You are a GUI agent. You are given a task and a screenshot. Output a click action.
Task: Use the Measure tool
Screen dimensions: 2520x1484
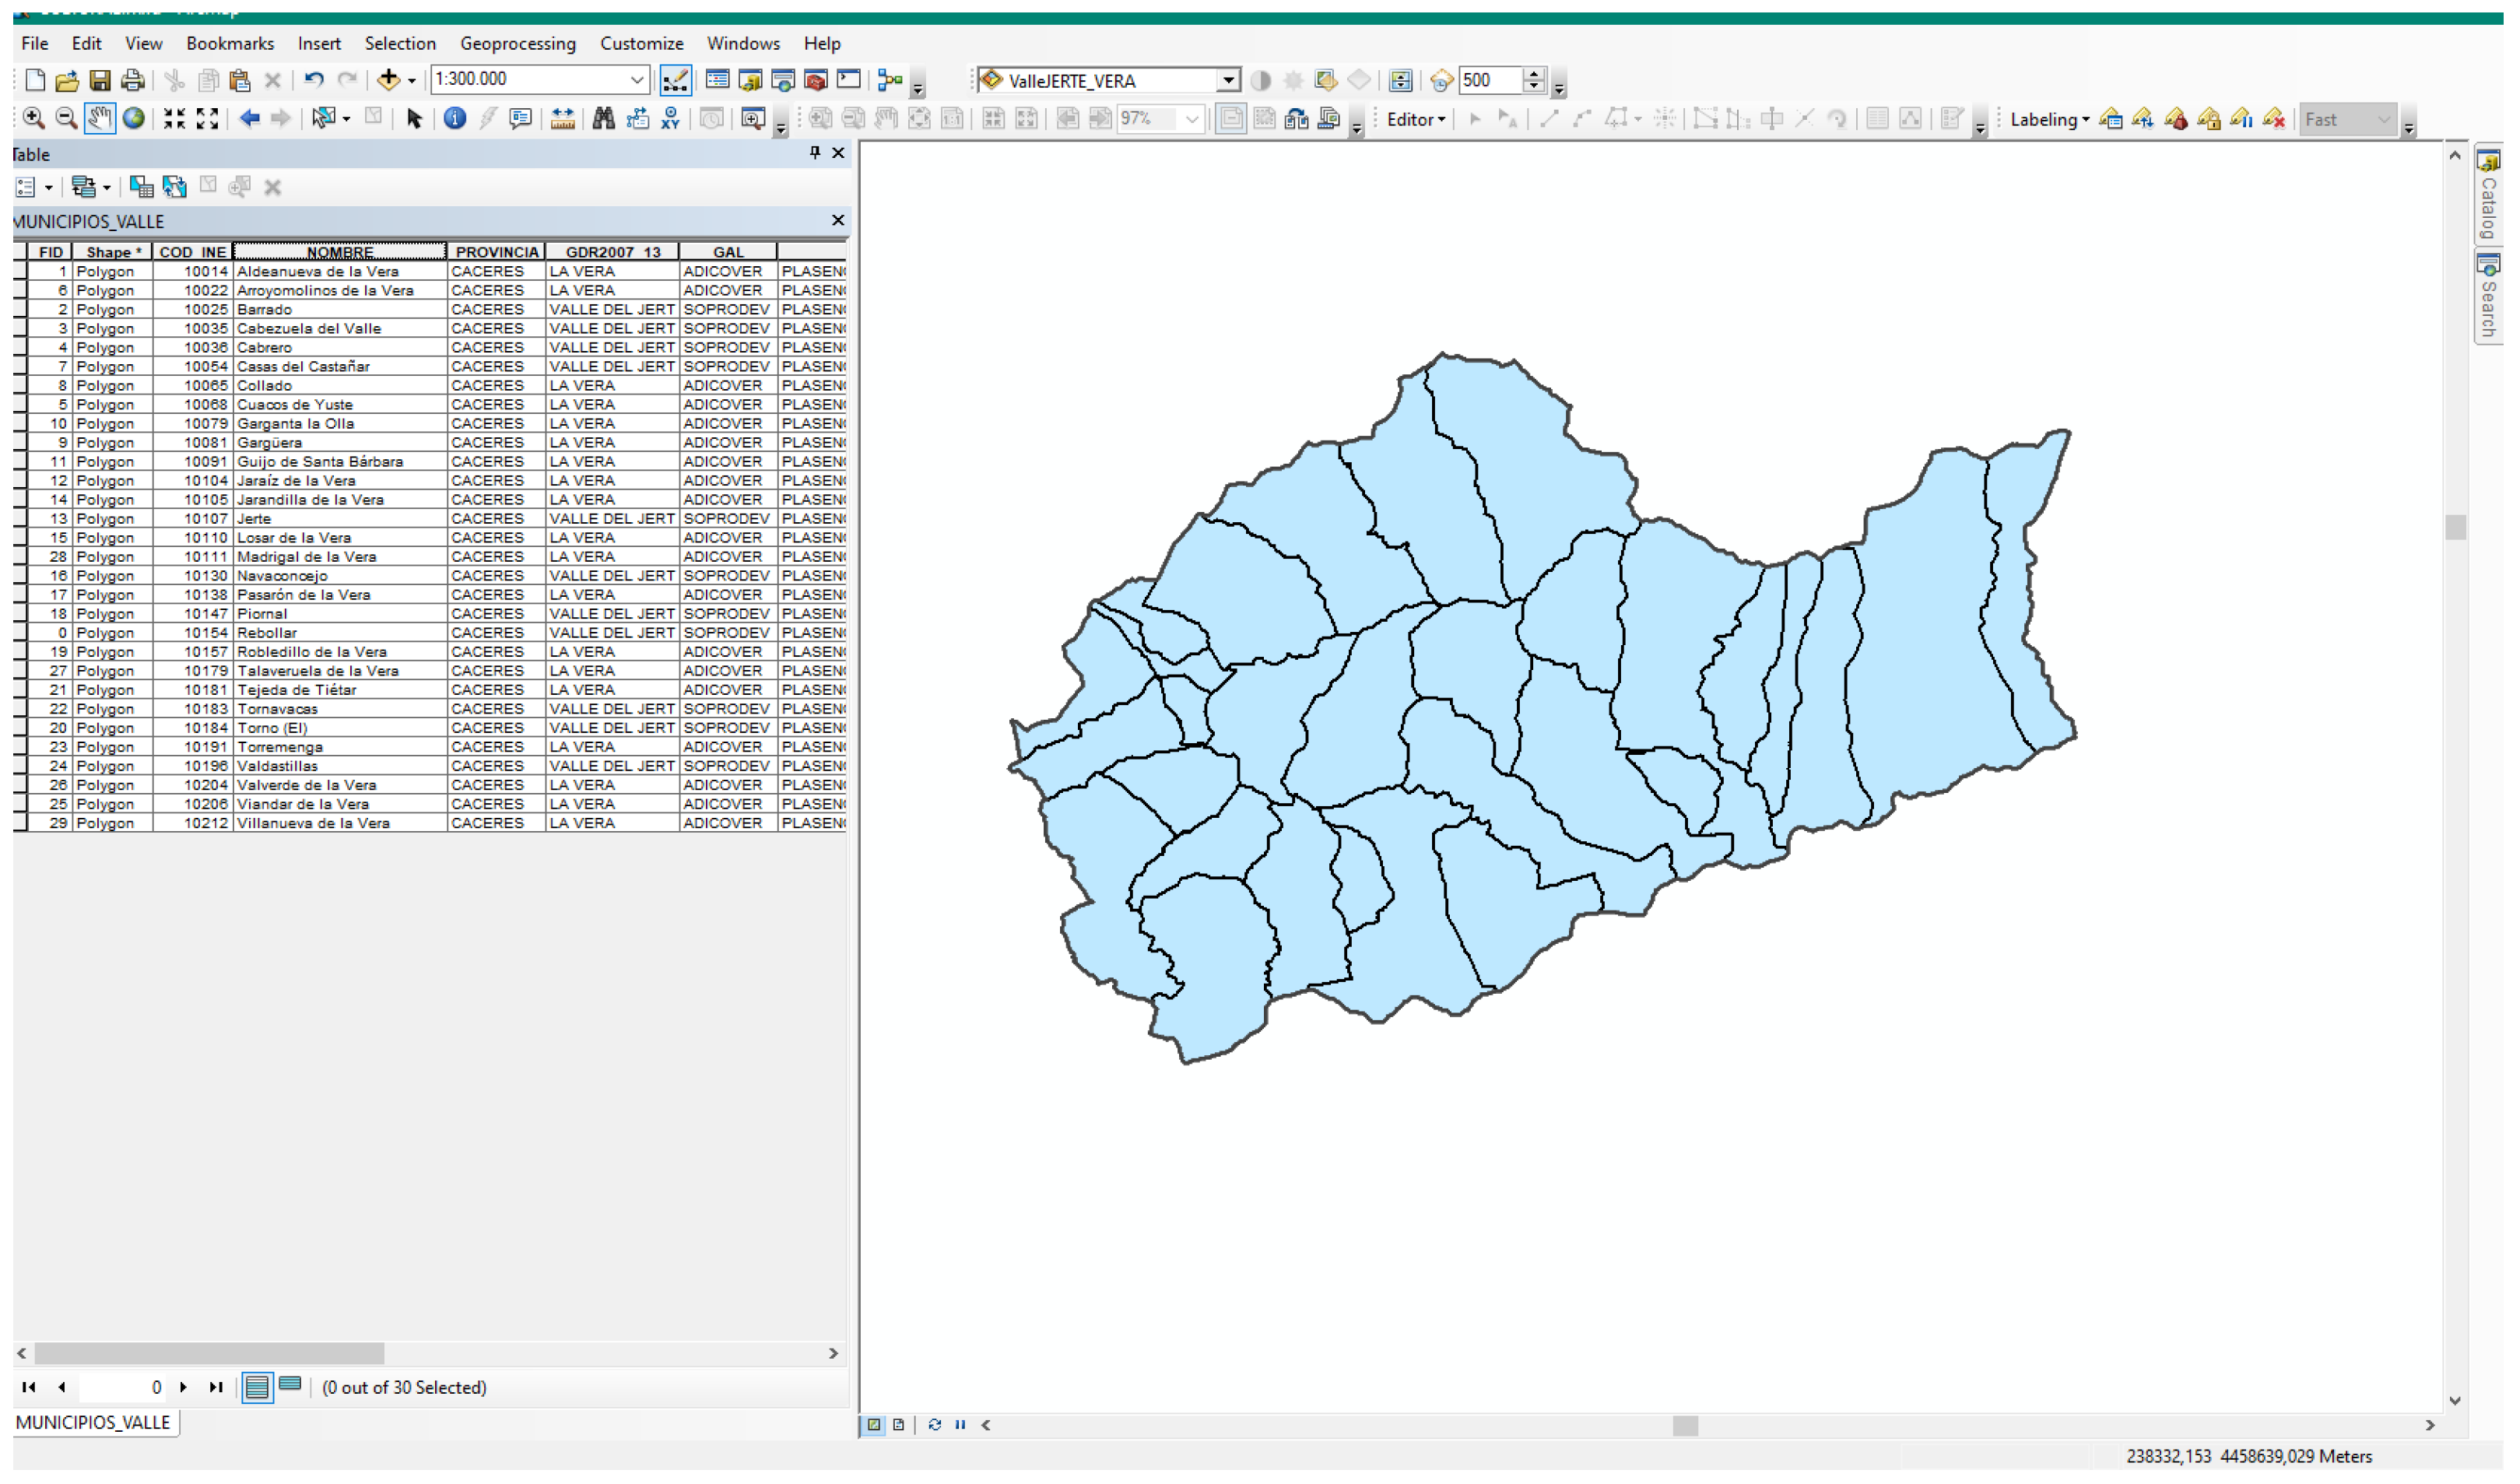click(562, 118)
